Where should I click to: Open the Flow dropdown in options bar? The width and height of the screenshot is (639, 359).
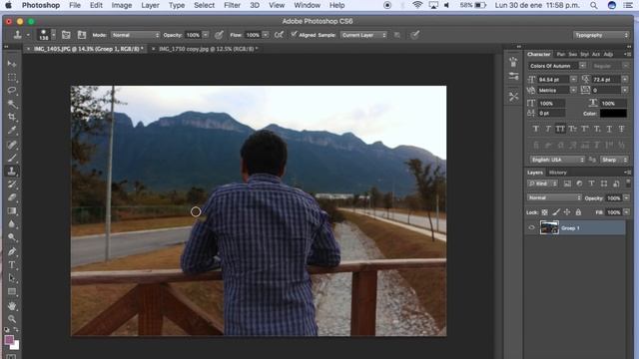coord(266,35)
